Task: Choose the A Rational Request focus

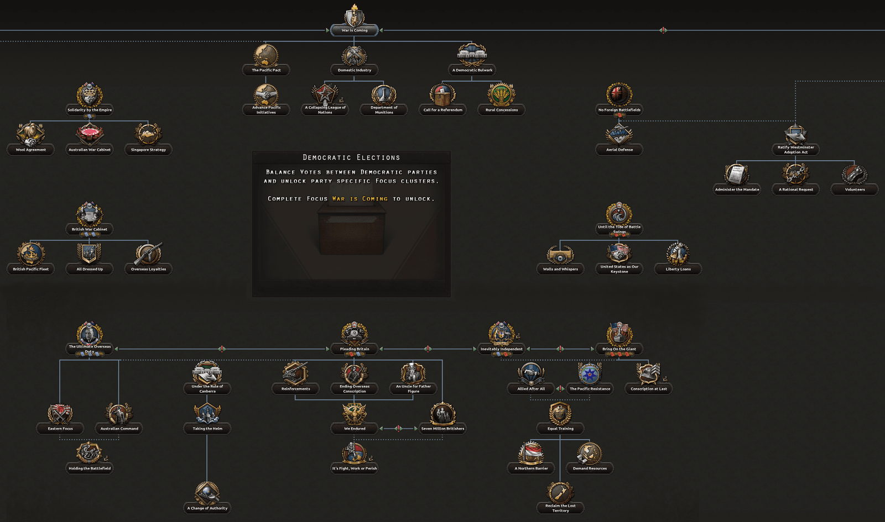Action: click(796, 180)
